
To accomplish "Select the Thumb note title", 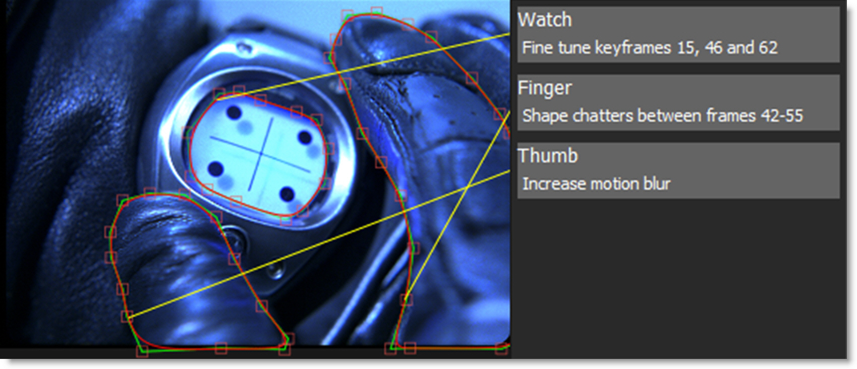I will pyautogui.click(x=548, y=156).
